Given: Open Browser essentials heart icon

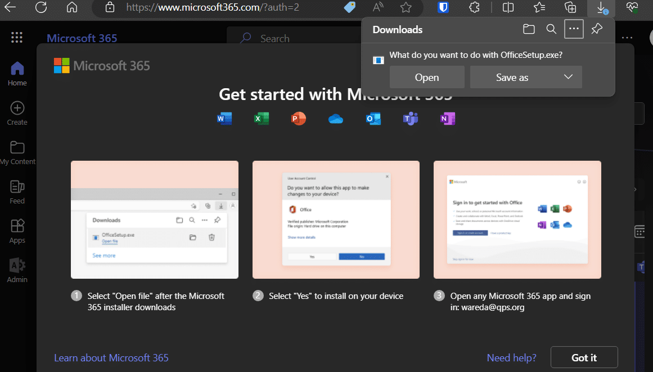Looking at the screenshot, I should [x=632, y=7].
